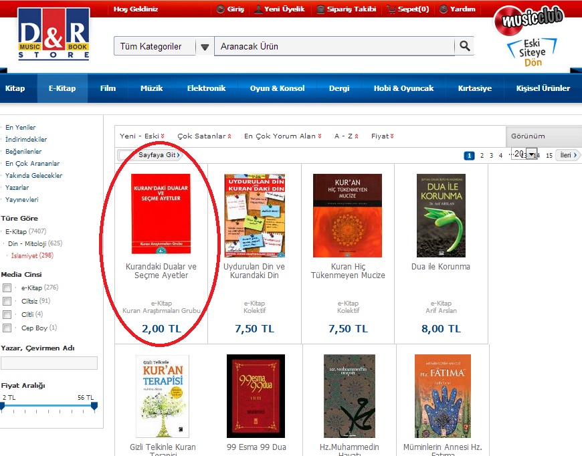This screenshot has width=582, height=456.
Task: Expand the Tüm Kategoriler dropdown arrow
Action: [x=205, y=46]
